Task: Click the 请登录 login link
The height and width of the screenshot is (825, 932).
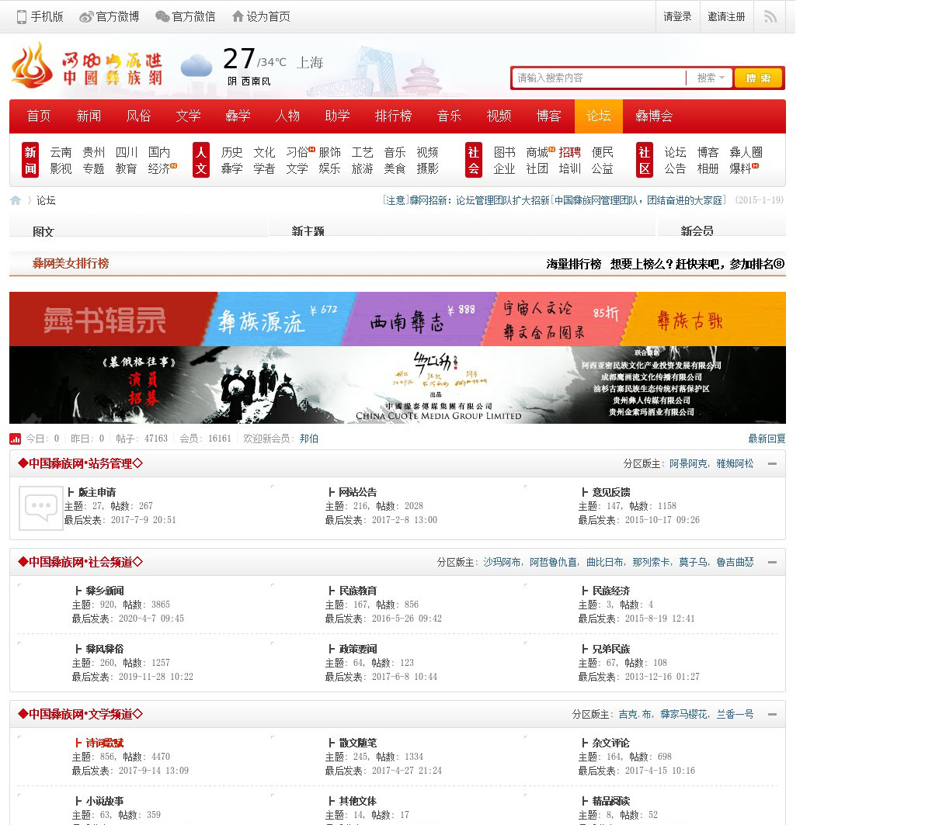Action: coord(677,16)
